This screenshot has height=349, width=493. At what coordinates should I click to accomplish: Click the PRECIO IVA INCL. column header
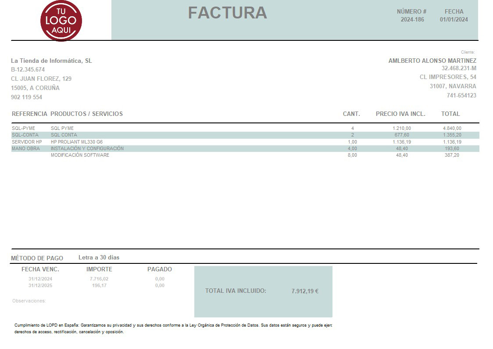coord(400,113)
